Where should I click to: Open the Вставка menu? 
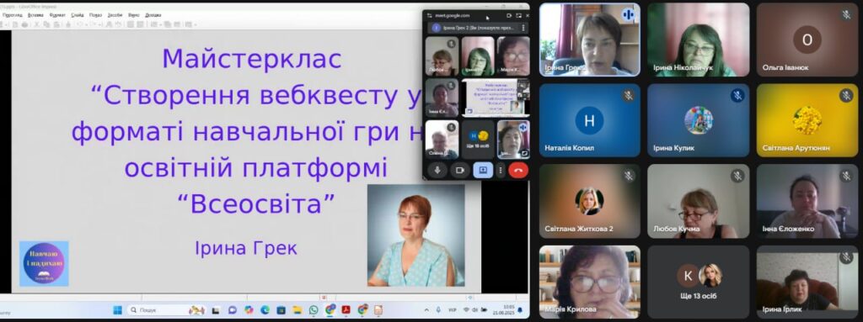coord(35,15)
